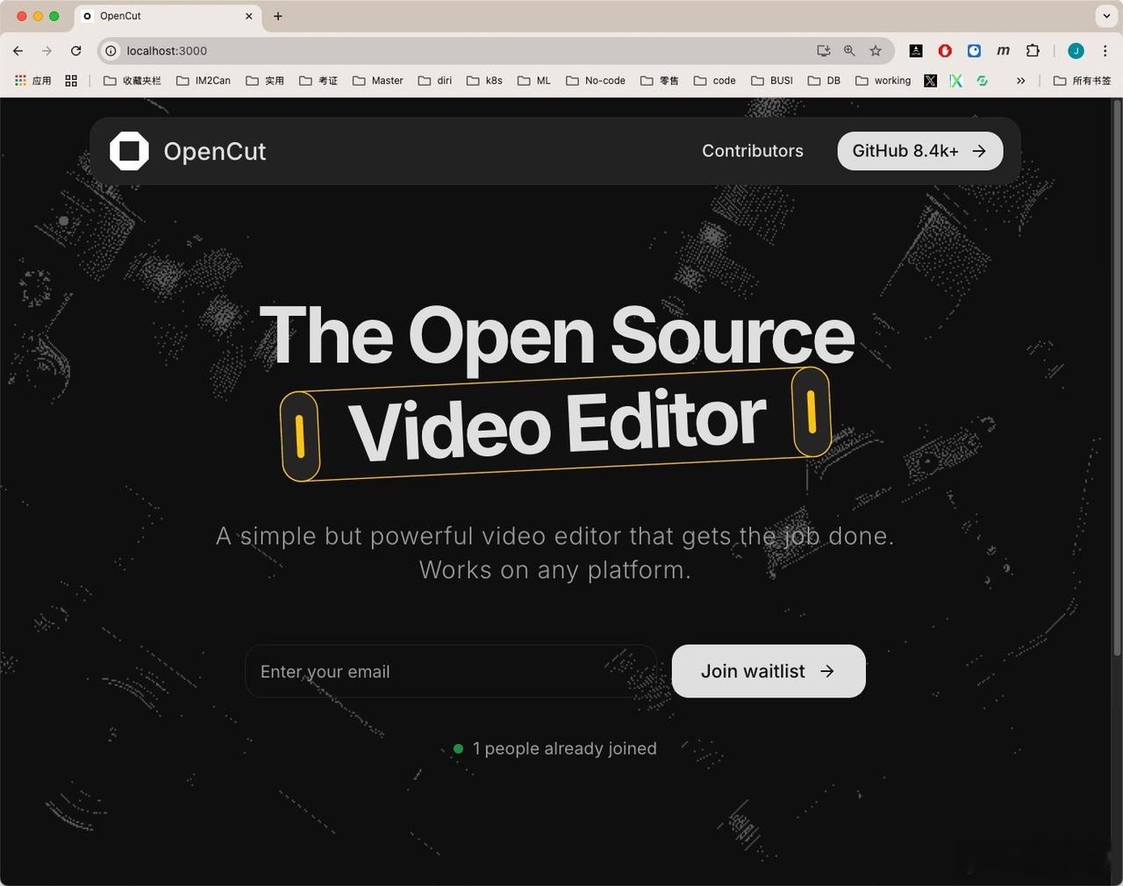Viewport: 1123px width, 886px height.
Task: Open the diri bookmark folder
Action: (x=435, y=81)
